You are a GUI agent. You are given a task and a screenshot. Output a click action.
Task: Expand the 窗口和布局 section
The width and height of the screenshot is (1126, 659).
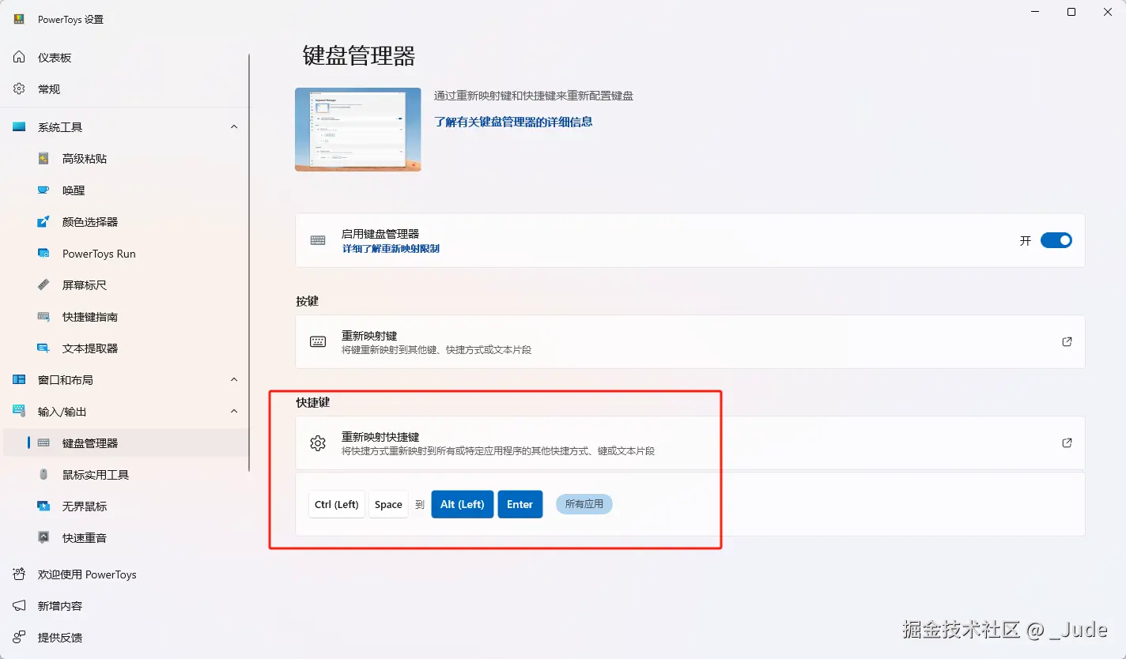click(233, 379)
